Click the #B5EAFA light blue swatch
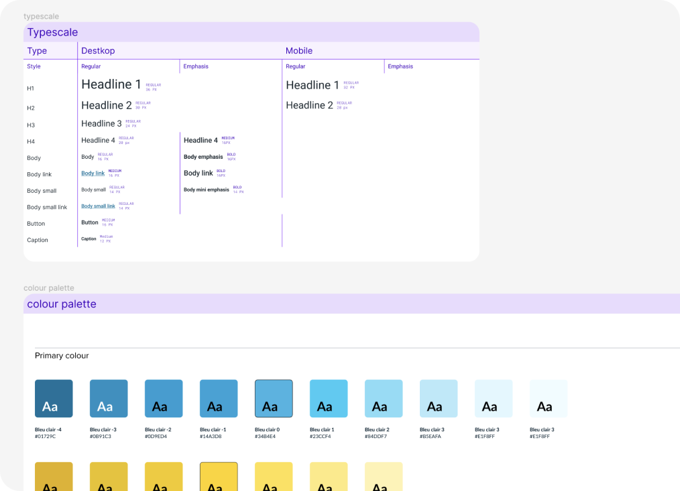This screenshot has width=680, height=491. click(439, 399)
